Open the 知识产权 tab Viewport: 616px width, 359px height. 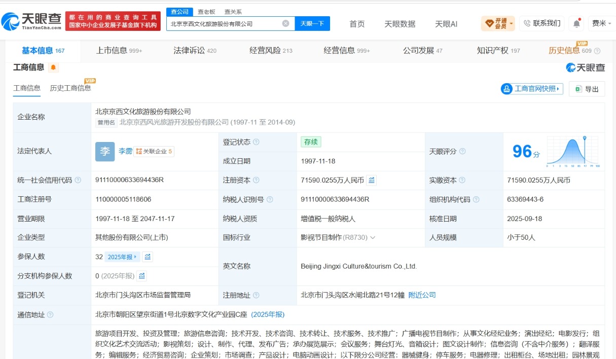point(498,50)
